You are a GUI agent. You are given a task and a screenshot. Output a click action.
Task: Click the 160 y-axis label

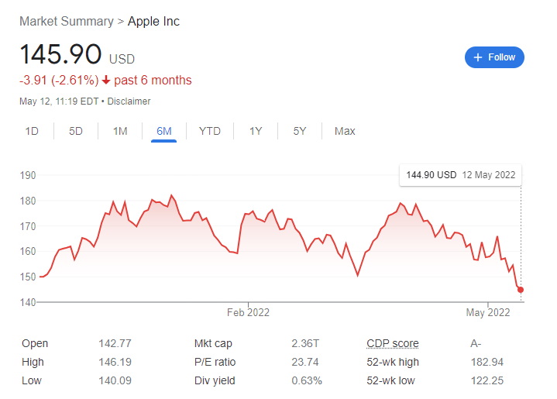coord(28,251)
